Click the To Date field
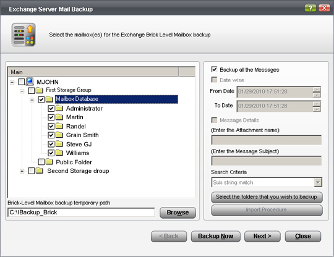The height and width of the screenshot is (257, 334). pos(275,106)
